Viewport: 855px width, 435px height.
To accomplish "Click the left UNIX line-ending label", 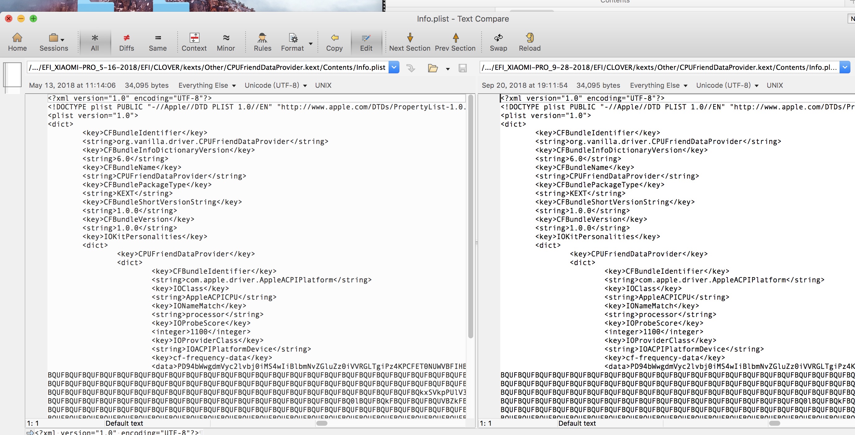I will coord(323,85).
